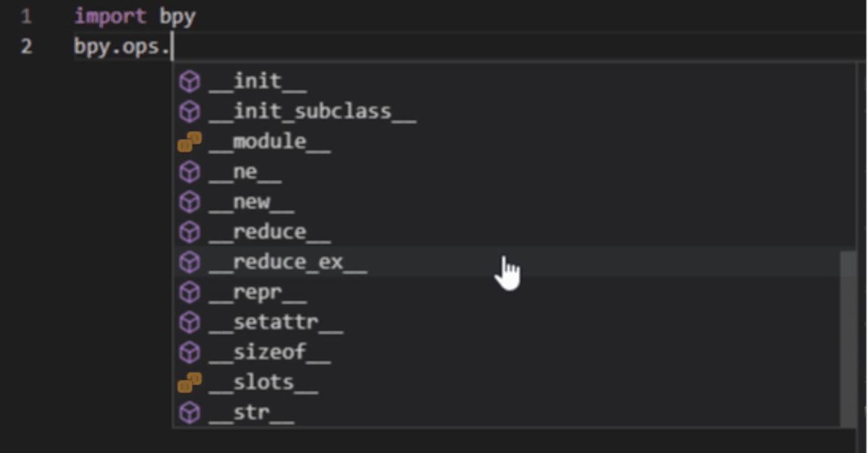Click the cube icon beside __reduce_ex__
868x453 pixels.
pos(189,262)
